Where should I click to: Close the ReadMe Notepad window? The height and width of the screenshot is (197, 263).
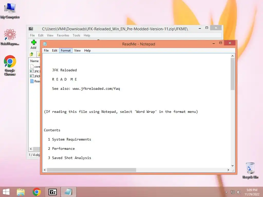click(230, 43)
